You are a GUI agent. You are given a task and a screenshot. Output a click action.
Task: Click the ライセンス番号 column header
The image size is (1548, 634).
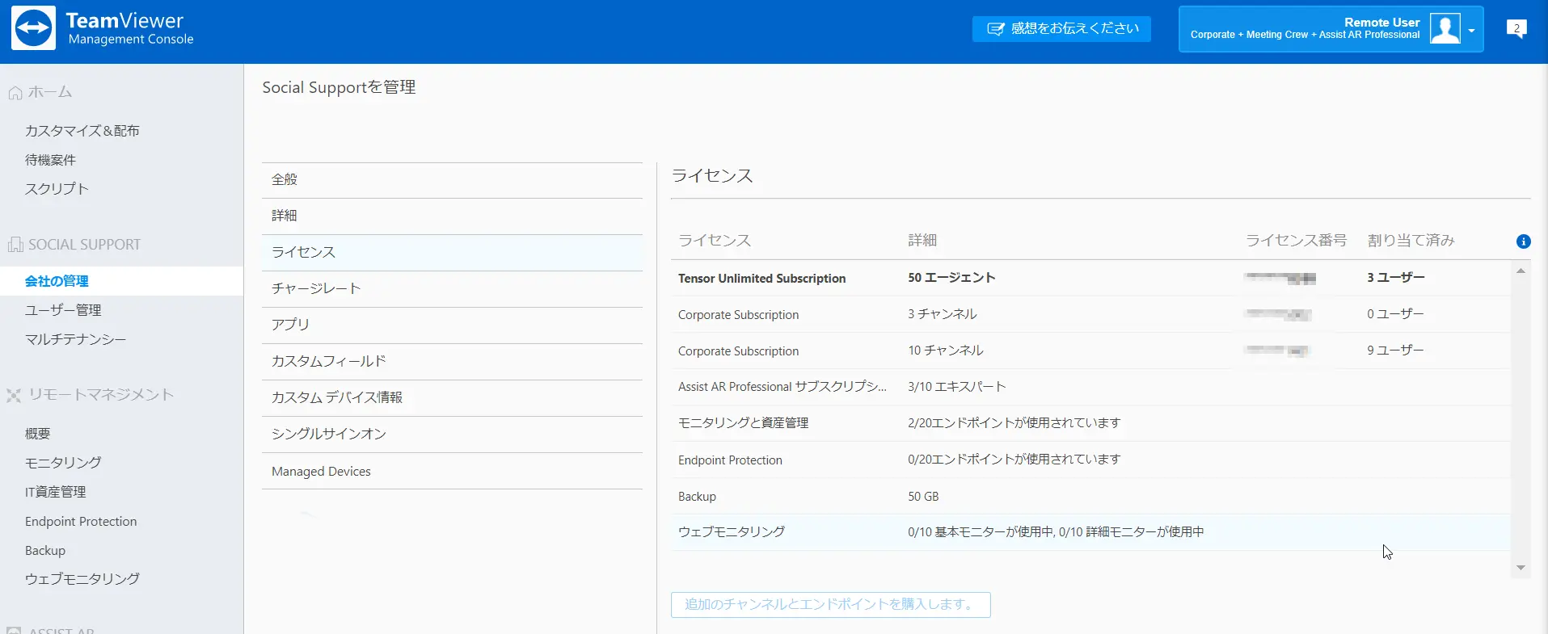pyautogui.click(x=1296, y=241)
